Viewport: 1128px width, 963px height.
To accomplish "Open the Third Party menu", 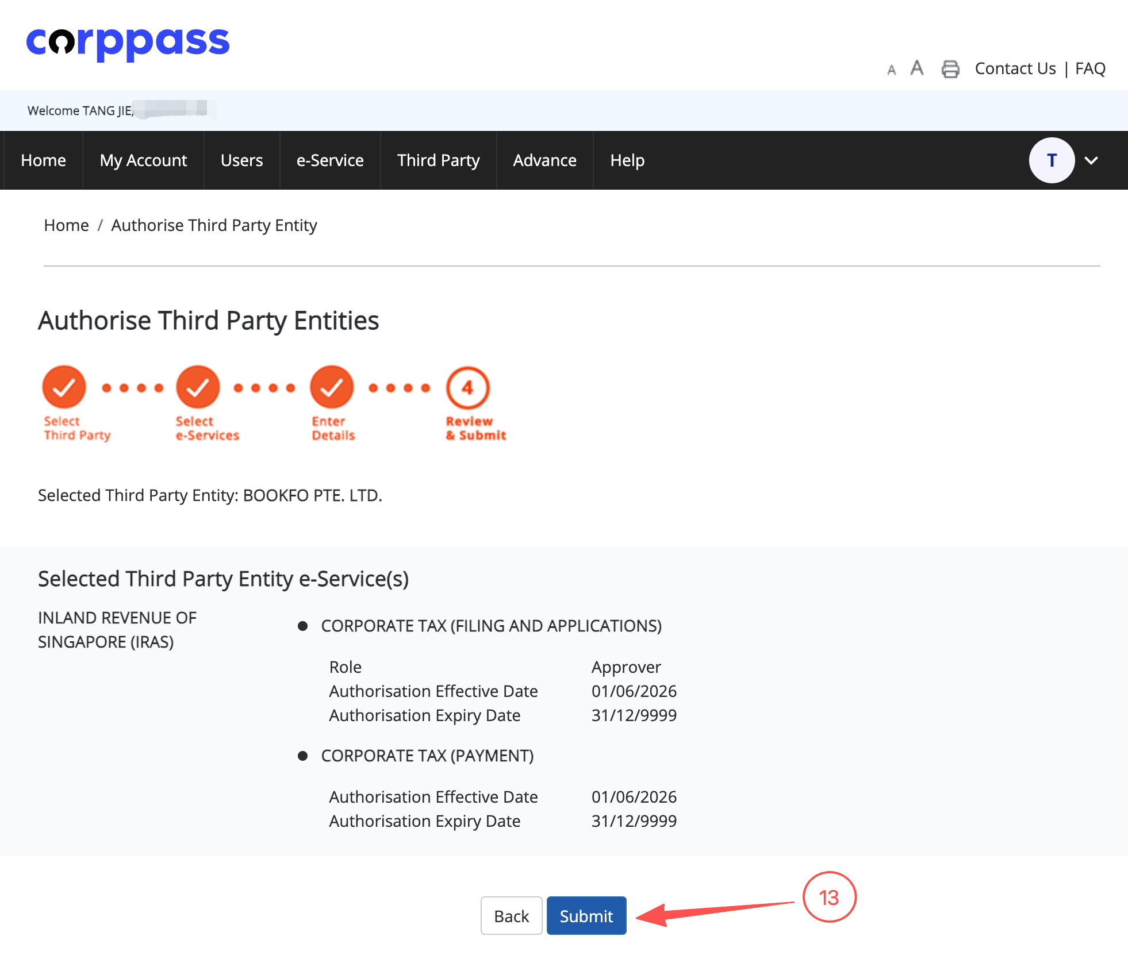I will 439,160.
